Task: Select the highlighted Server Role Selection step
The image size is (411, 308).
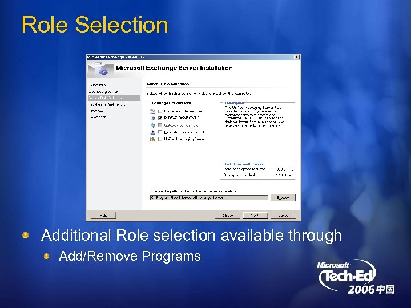Action: 114,98
